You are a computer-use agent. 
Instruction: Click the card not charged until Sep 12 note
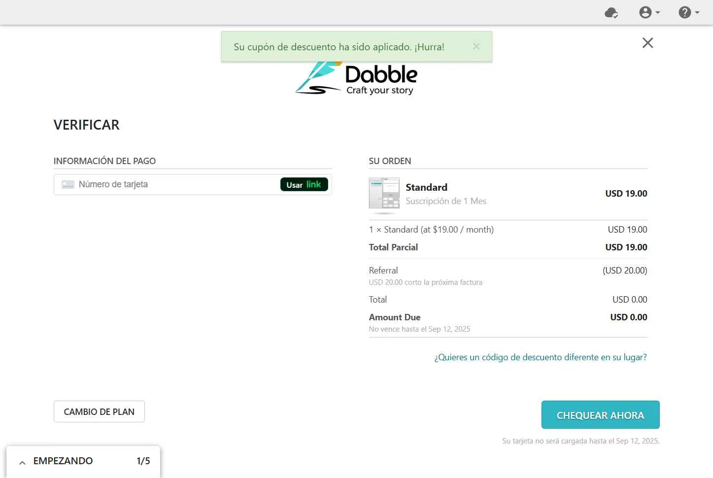pos(581,441)
